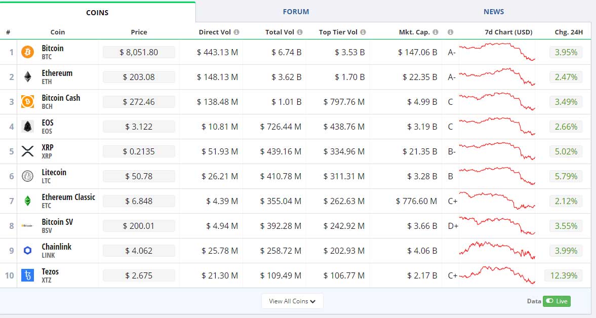This screenshot has width=596, height=318.
Task: Open Ethereum Classic 7d chart sparkline
Action: click(497, 201)
